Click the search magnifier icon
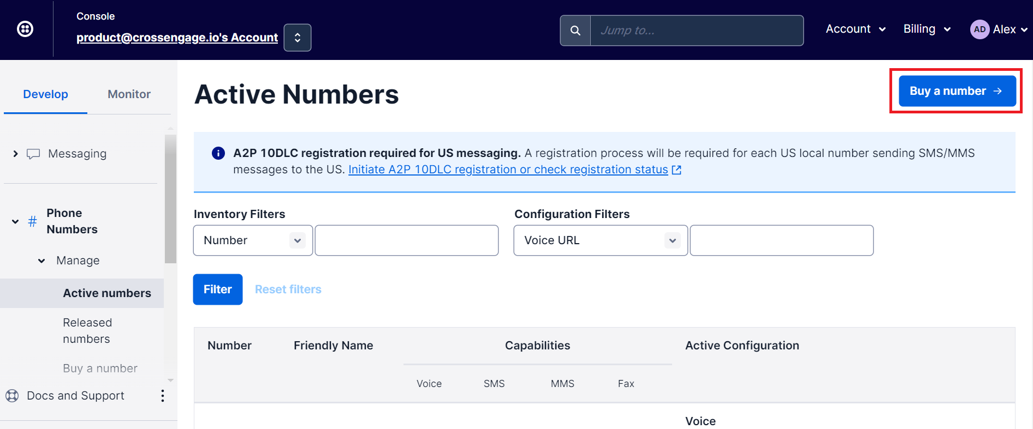The width and height of the screenshot is (1033, 429). [575, 31]
